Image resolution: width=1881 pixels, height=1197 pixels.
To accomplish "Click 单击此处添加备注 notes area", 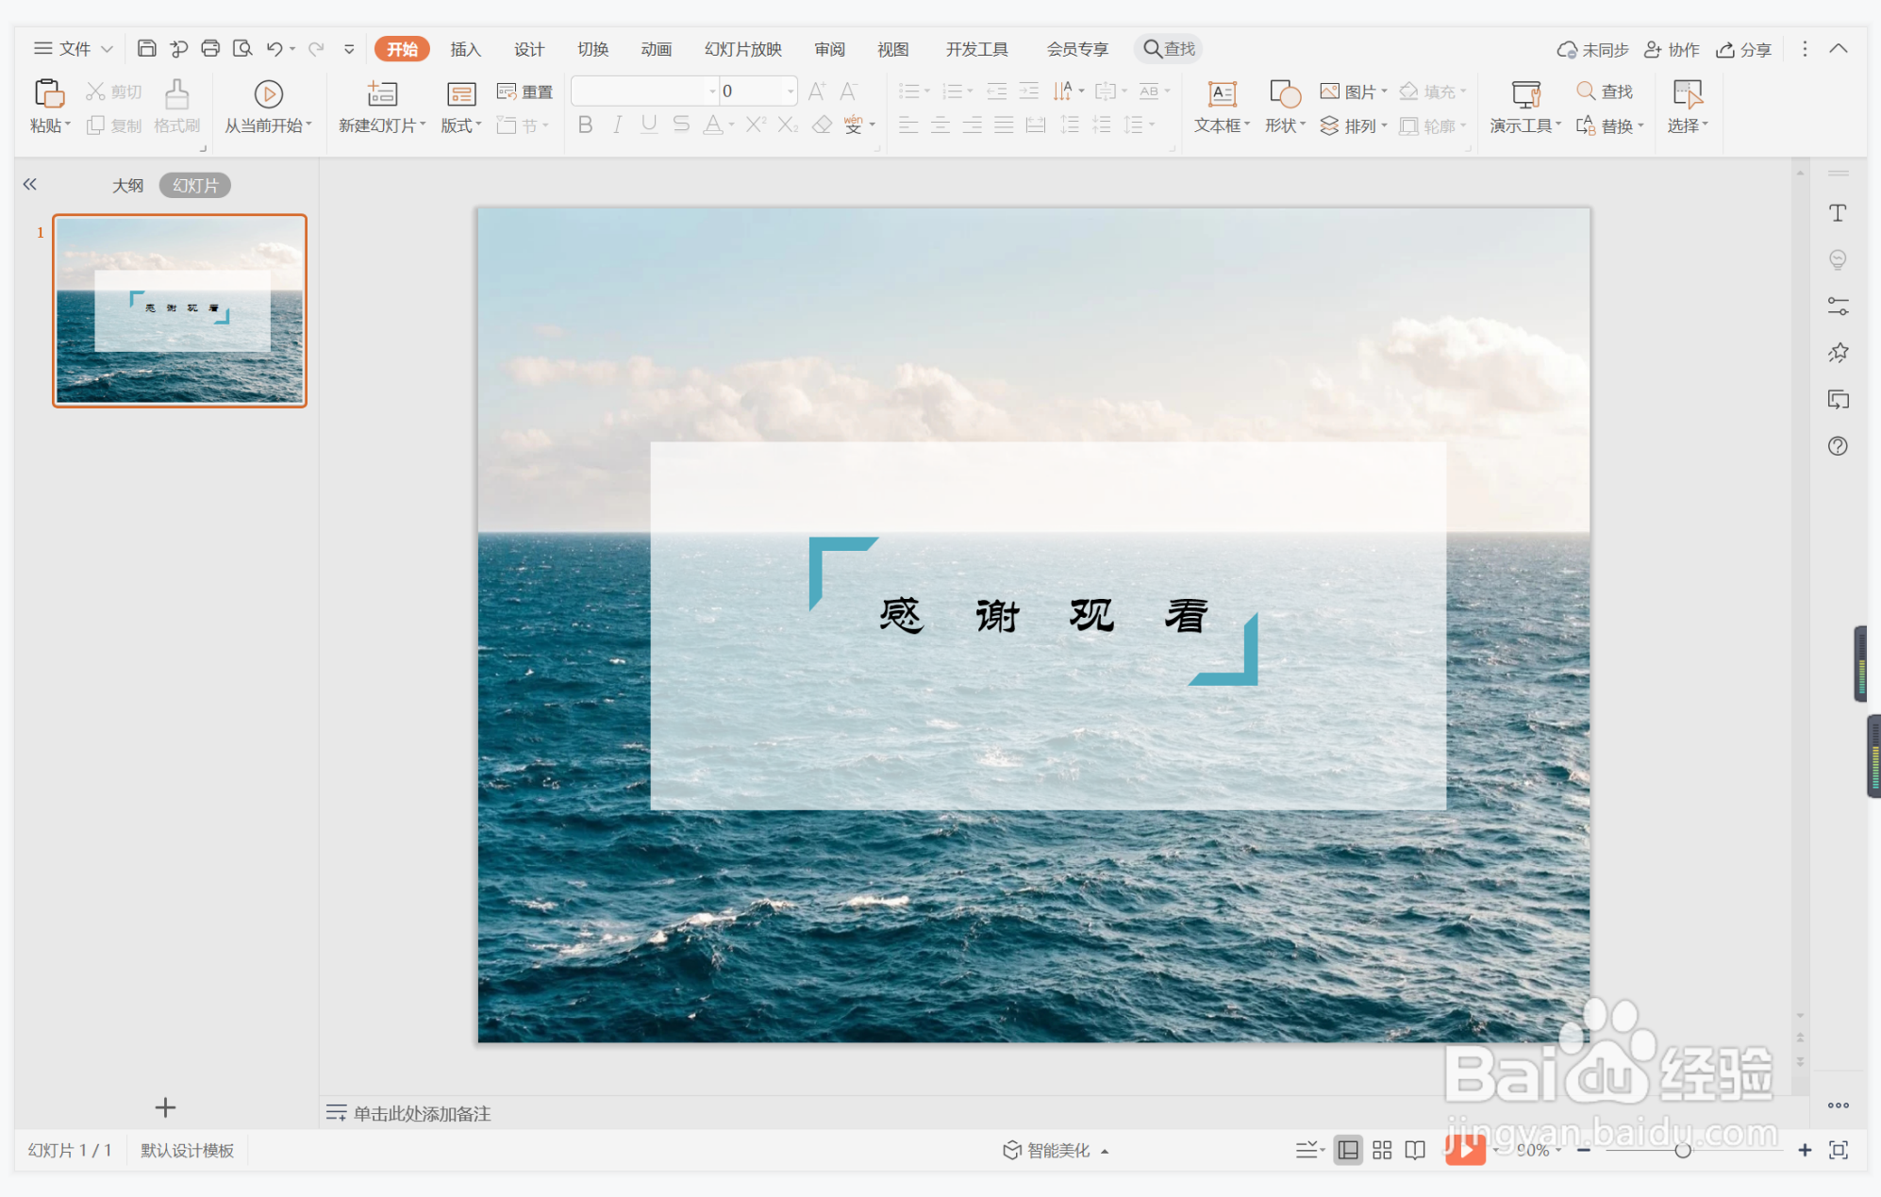I will [421, 1113].
